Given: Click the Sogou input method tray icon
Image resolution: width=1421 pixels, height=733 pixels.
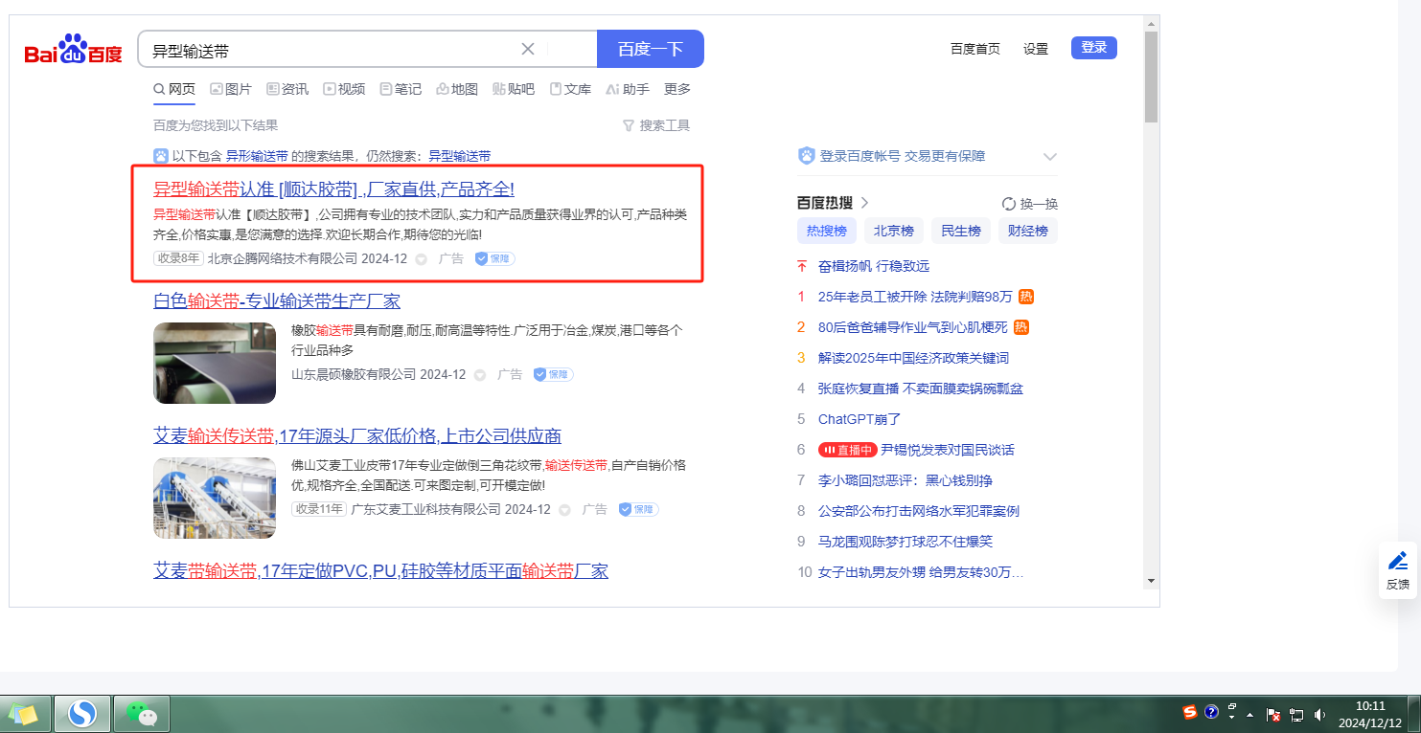Looking at the screenshot, I should click(1189, 712).
